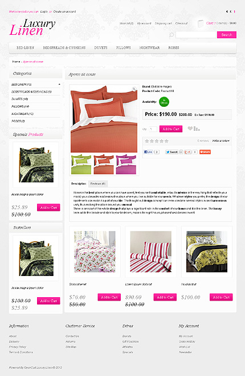Click the orange Share button
This screenshot has width=245, height=376.
[x=205, y=152]
